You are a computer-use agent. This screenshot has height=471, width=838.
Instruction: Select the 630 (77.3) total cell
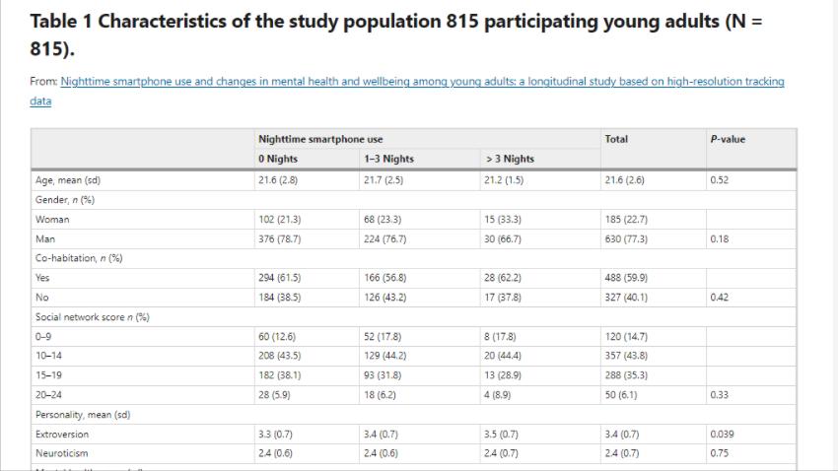tap(626, 238)
